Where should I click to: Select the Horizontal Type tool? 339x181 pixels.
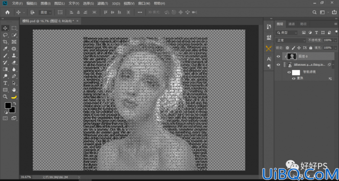coord(5,83)
